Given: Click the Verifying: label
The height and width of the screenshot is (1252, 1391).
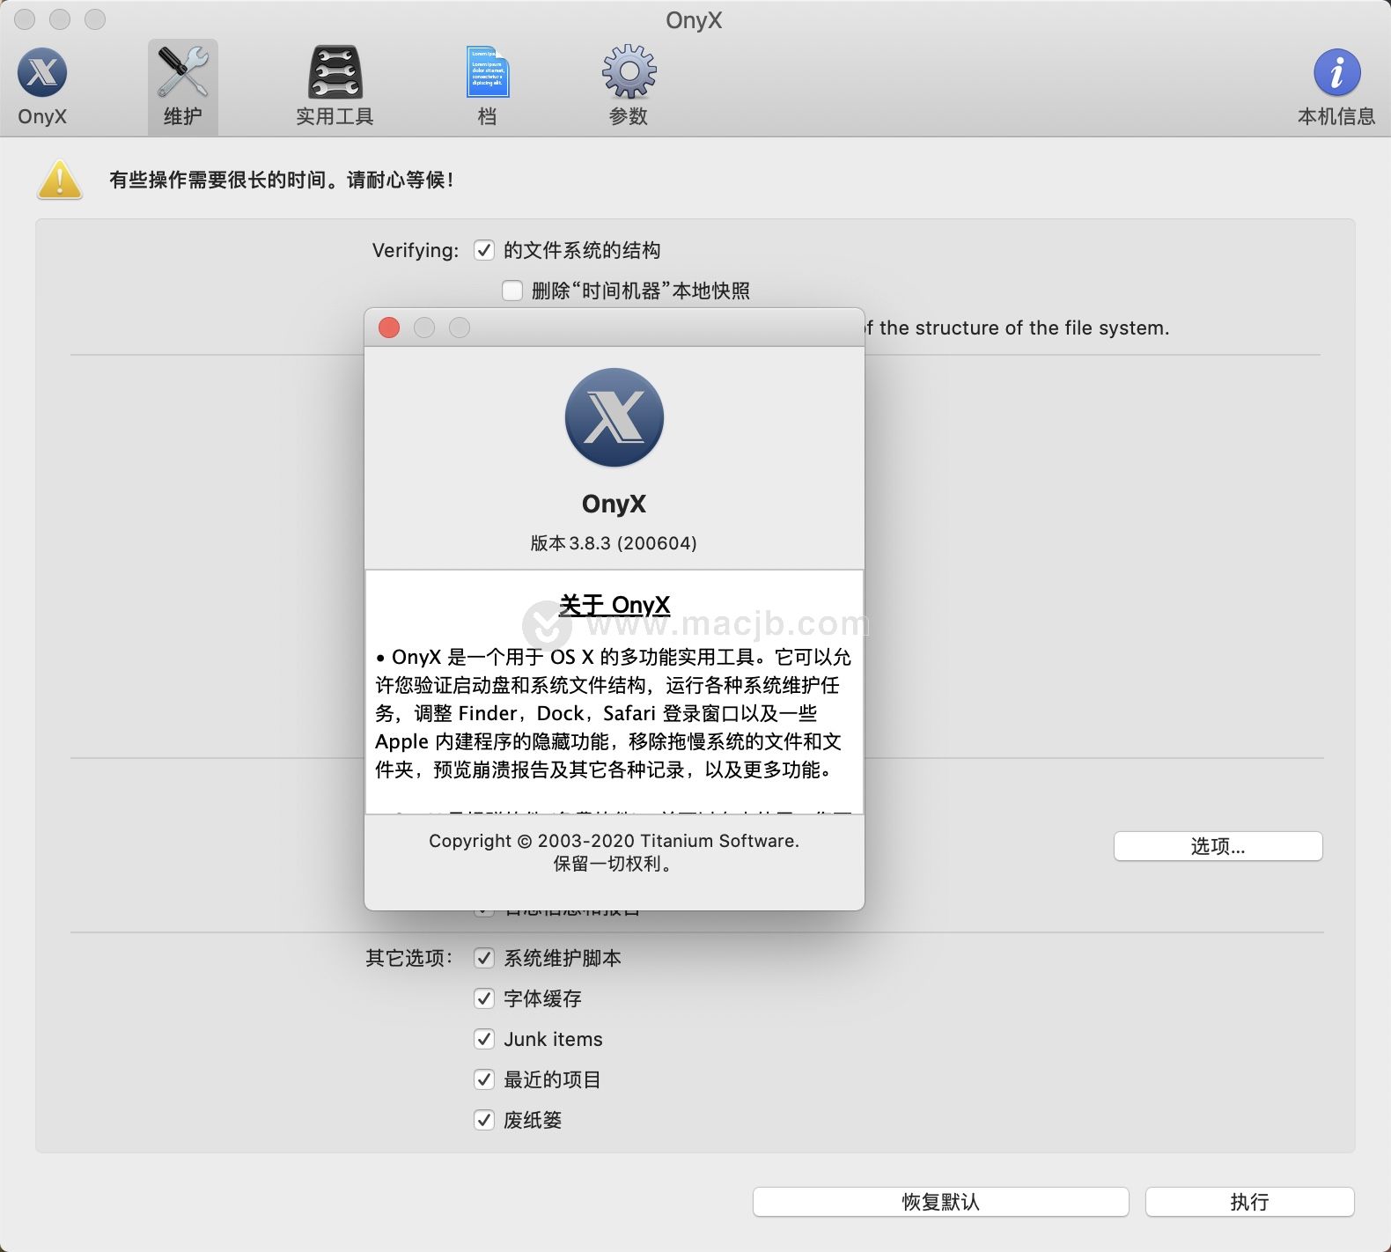Looking at the screenshot, I should coord(416,250).
